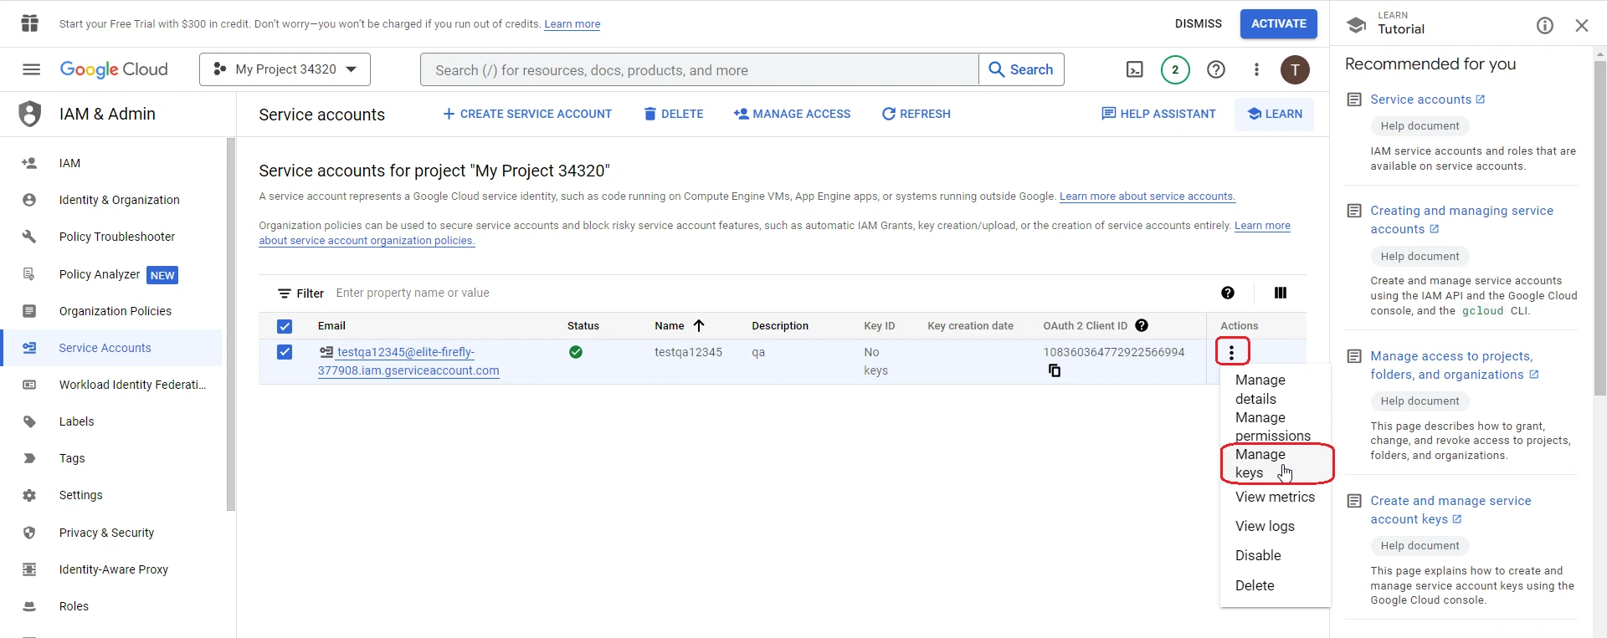
Task: Click tutorial panel info icon
Action: 1545,25
